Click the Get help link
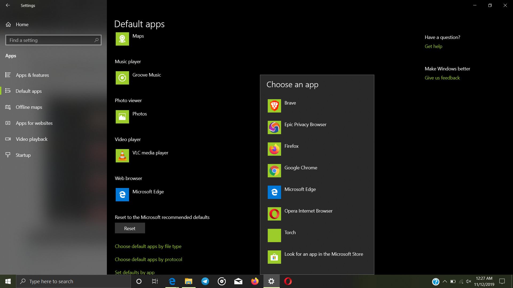The height and width of the screenshot is (288, 513). click(x=433, y=46)
